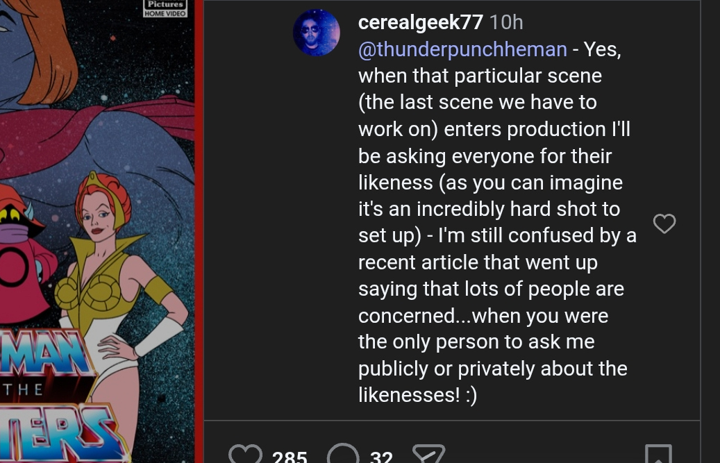Click the 10h comment timestamp
This screenshot has height=463, width=720.
[x=506, y=22]
